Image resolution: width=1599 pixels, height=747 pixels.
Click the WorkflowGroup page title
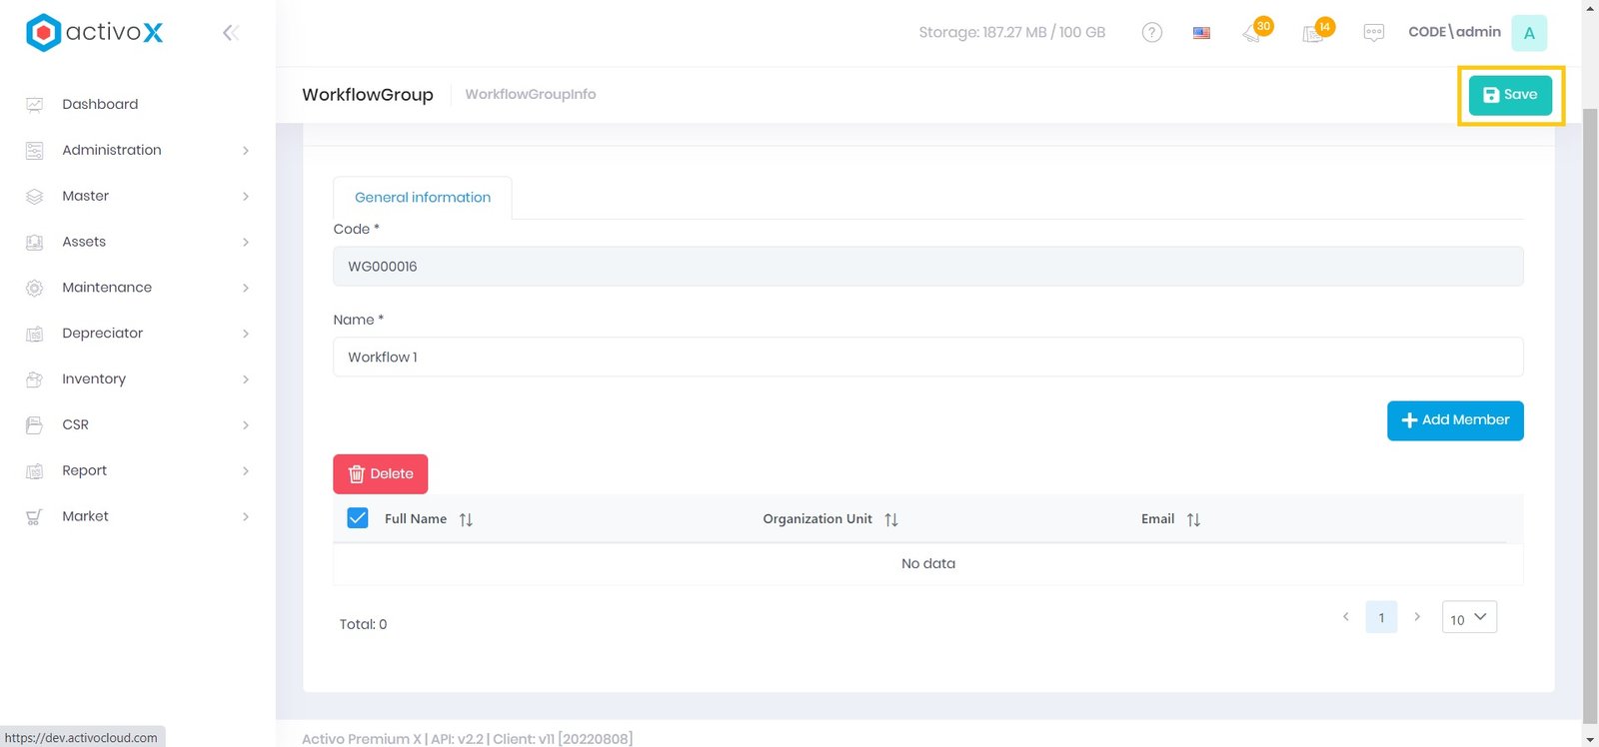[368, 95]
